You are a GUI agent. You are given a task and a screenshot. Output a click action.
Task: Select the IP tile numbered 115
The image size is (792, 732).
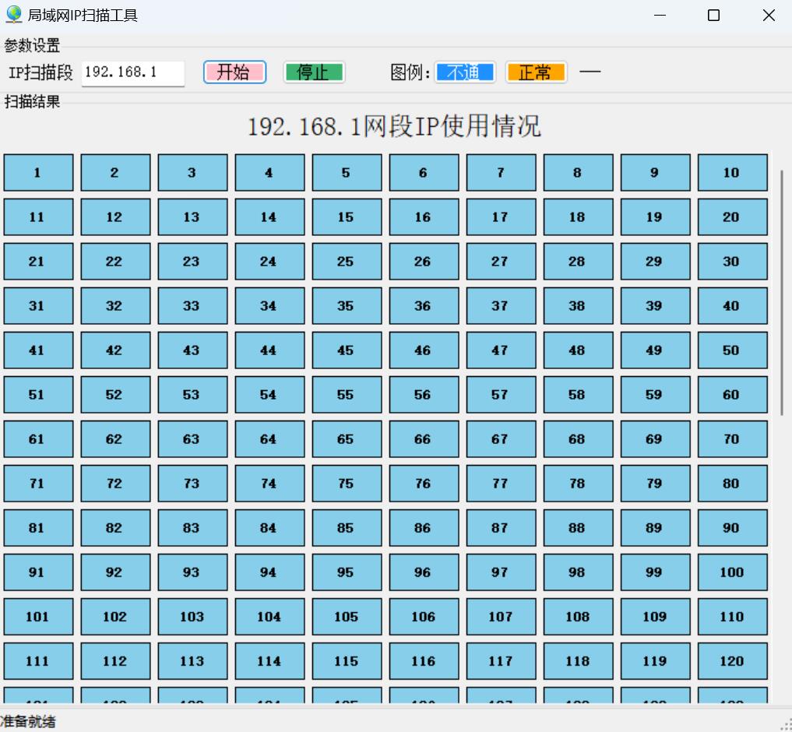click(347, 661)
